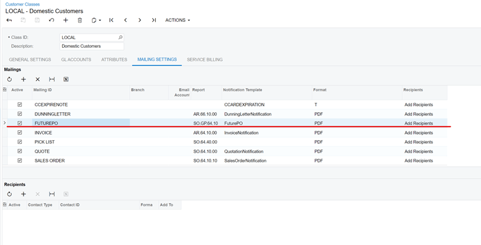
Task: Click the back arrow toolbar icon
Action: [x=9, y=20]
